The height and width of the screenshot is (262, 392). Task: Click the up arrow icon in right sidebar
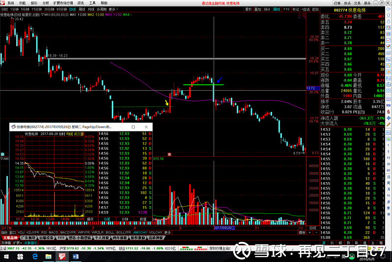(x=388, y=15)
